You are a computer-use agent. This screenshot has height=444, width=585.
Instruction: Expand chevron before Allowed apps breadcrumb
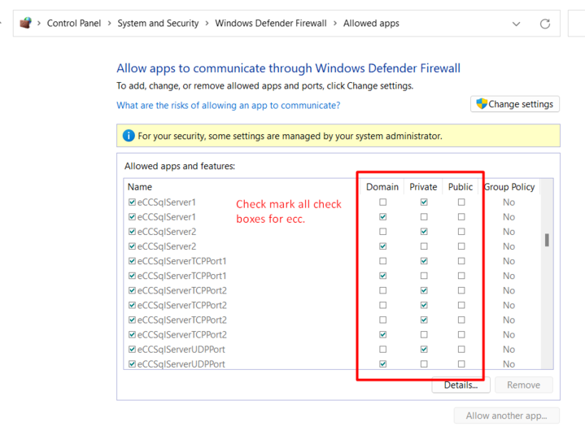(x=335, y=23)
